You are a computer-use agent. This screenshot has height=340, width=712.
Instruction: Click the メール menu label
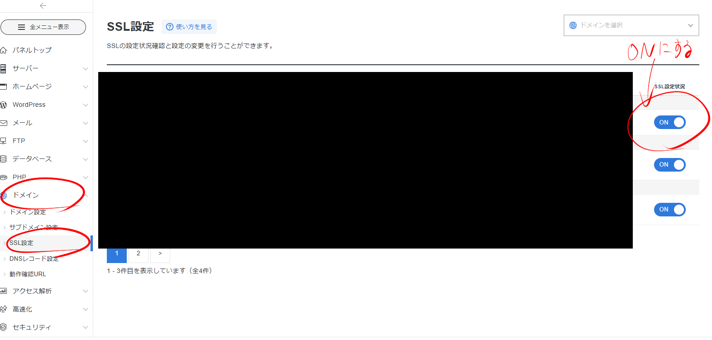22,123
